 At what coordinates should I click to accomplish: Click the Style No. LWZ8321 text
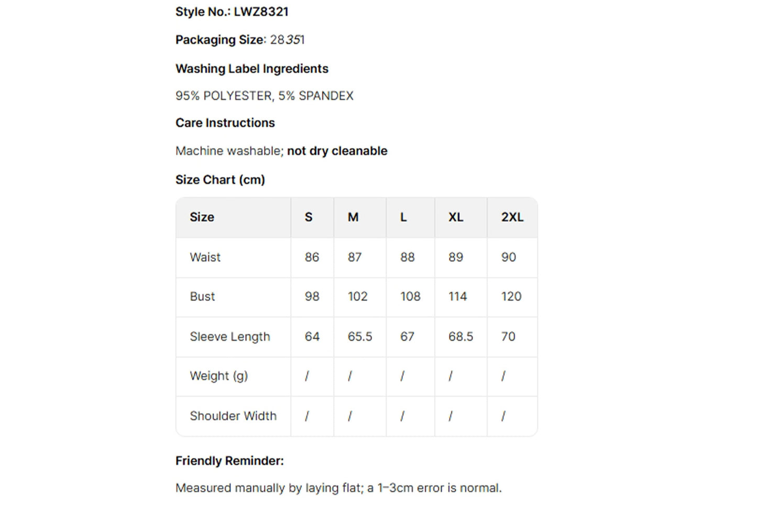click(x=232, y=12)
